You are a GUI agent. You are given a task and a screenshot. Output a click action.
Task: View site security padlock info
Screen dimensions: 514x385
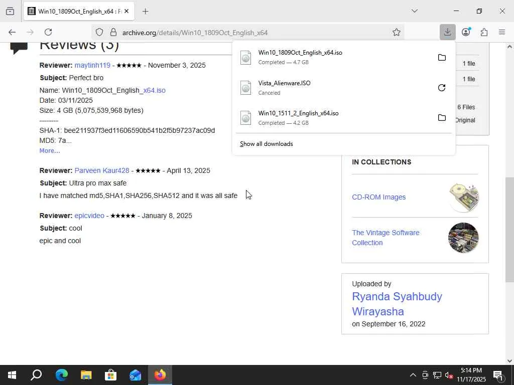point(113,32)
